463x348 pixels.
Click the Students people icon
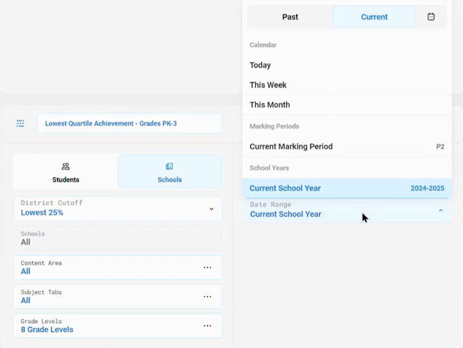tap(66, 167)
